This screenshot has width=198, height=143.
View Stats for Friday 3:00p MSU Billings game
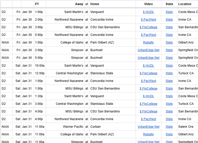pos(169,27)
